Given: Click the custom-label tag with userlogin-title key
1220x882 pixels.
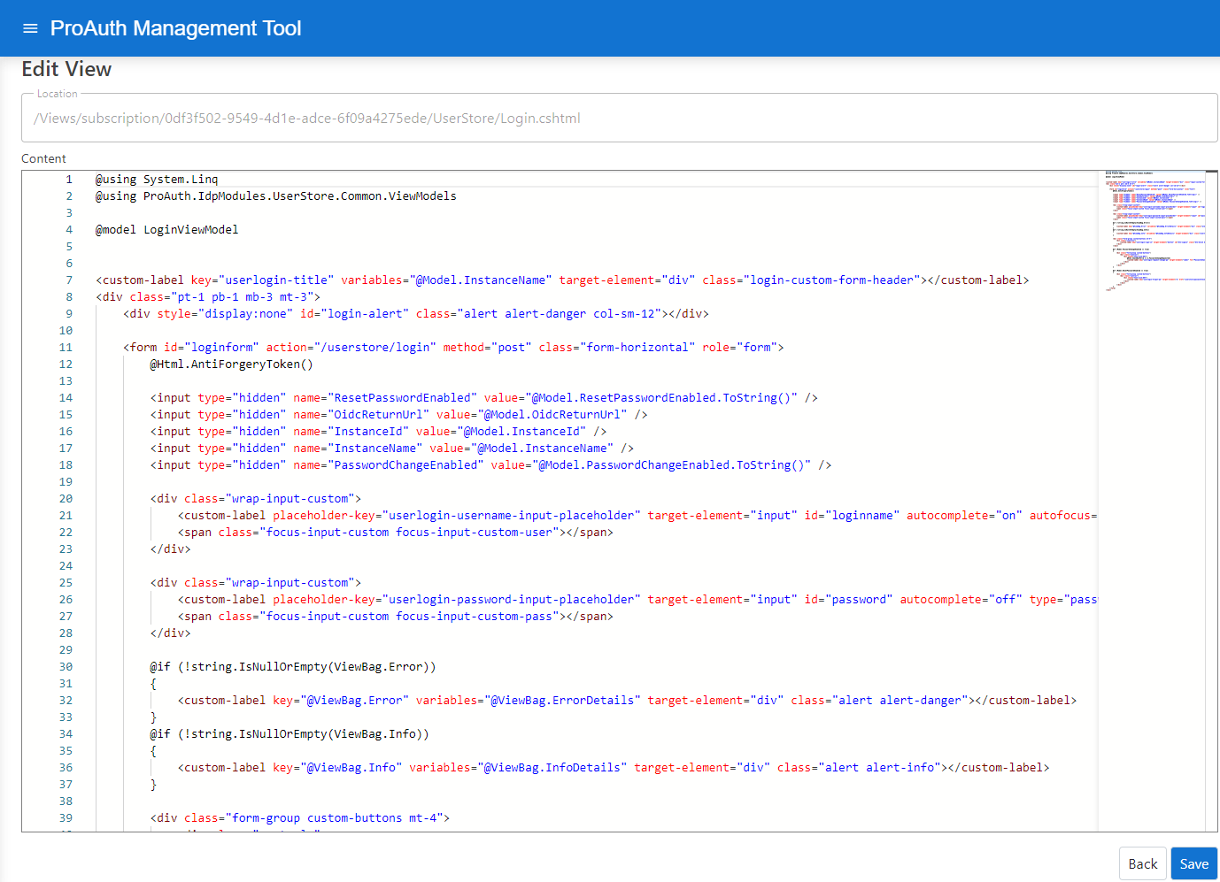Looking at the screenshot, I should pyautogui.click(x=354, y=279).
